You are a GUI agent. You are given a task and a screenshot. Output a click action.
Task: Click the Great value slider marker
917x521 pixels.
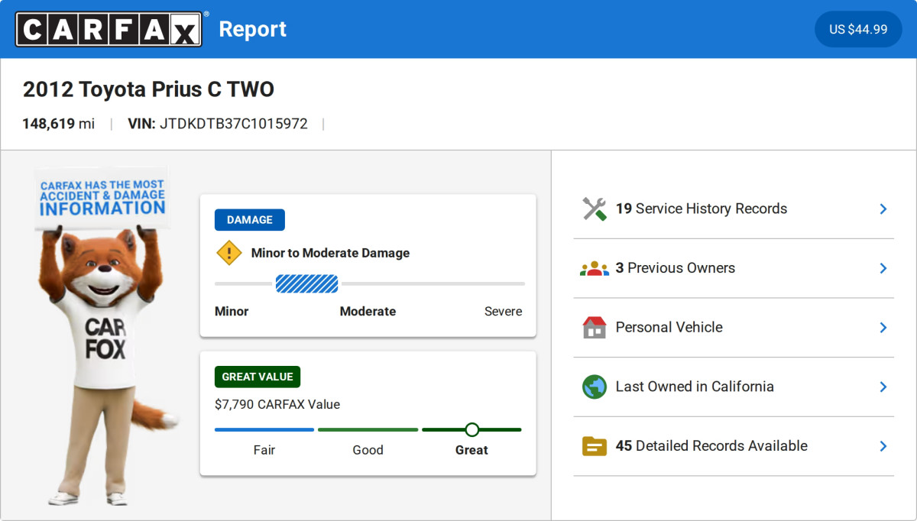(x=472, y=429)
